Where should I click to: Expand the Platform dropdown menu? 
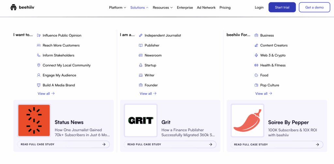[117, 7]
